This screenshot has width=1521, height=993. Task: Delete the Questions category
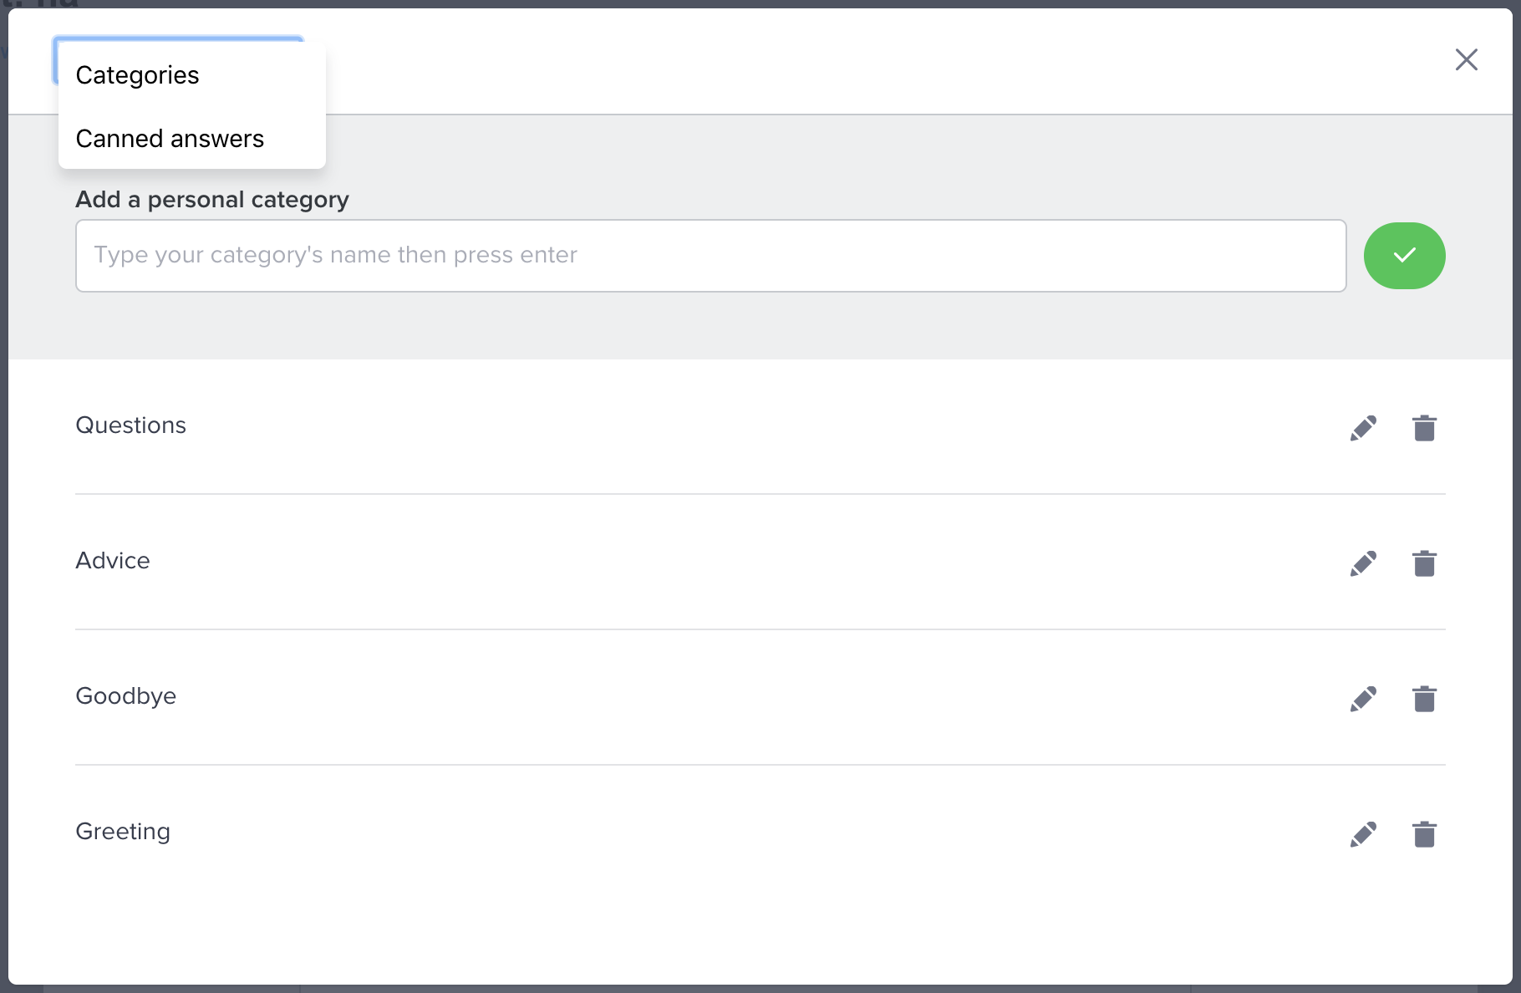pos(1424,428)
